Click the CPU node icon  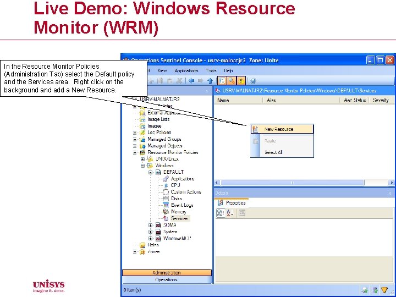click(x=166, y=185)
